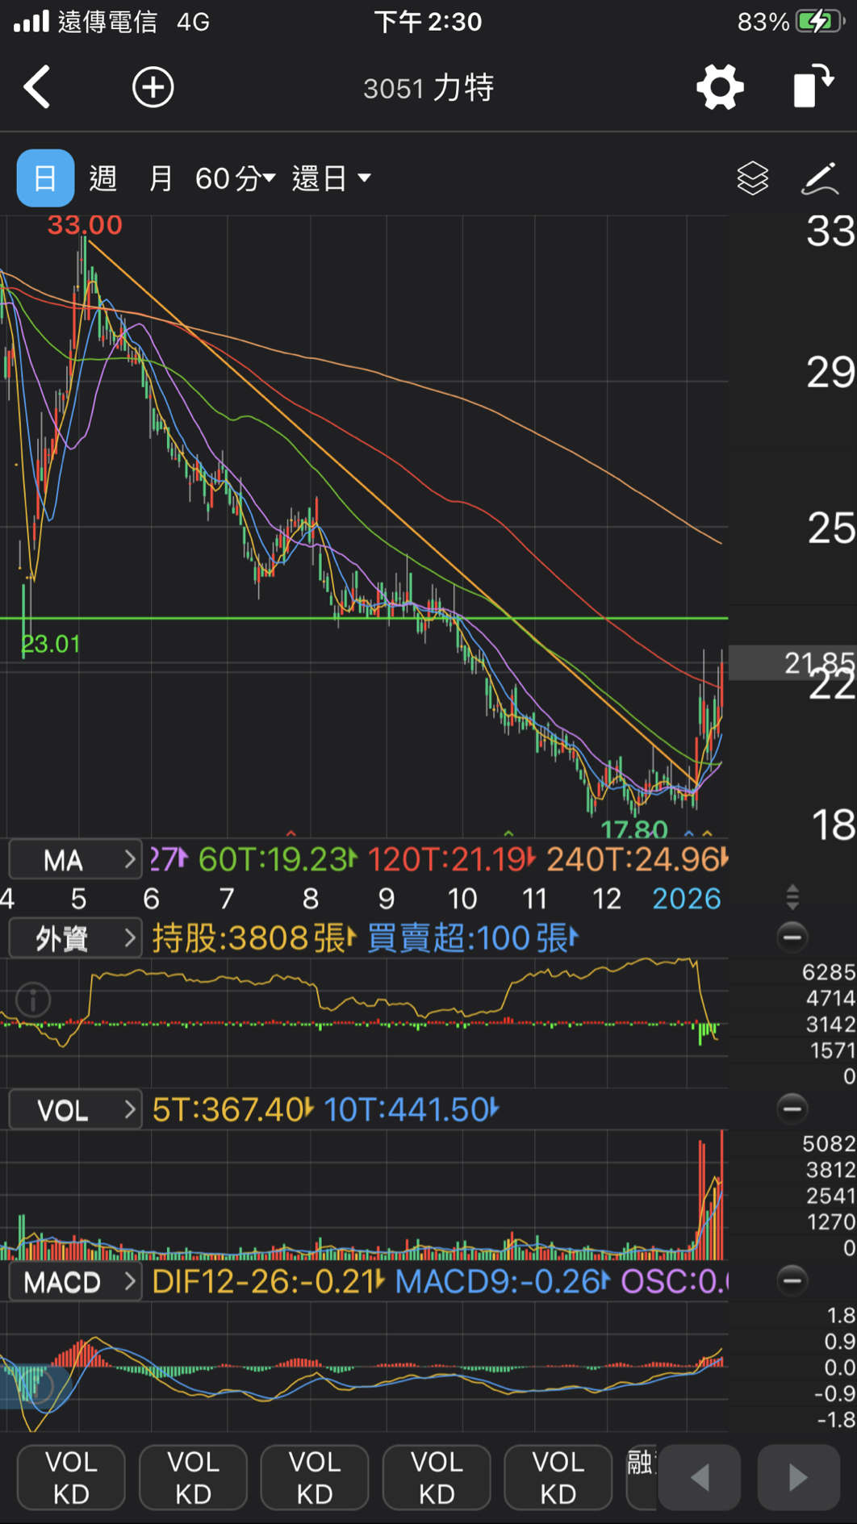Viewport: 857px width, 1524px height.
Task: Switch to monthly 月 chart
Action: (x=161, y=178)
